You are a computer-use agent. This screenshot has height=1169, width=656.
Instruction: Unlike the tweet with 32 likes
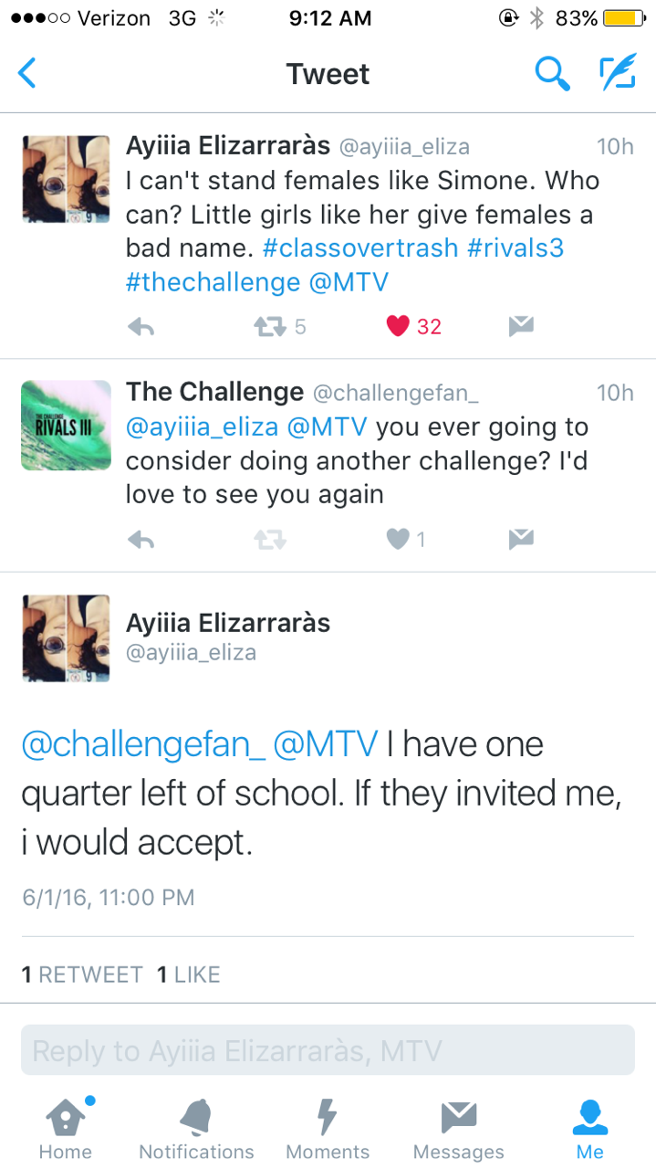(x=398, y=326)
